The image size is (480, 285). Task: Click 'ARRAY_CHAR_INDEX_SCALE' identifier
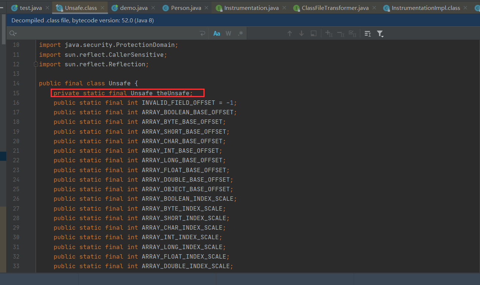click(182, 227)
